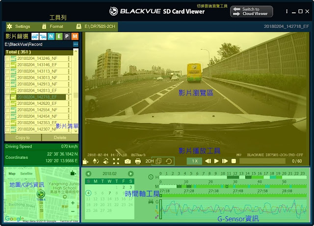This screenshot has width=314, height=226.
Task: Check the box for 20180204_142913_NF
Action: (7, 84)
